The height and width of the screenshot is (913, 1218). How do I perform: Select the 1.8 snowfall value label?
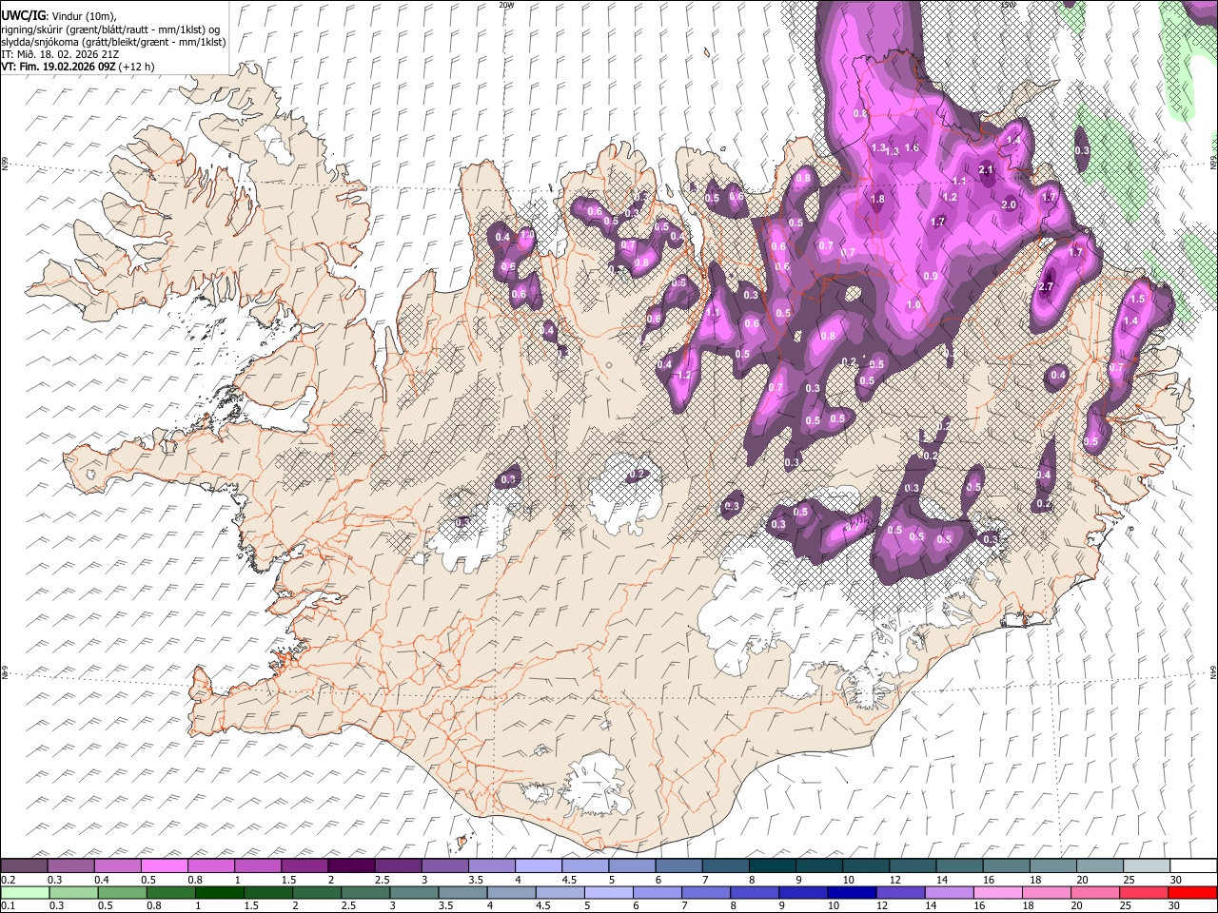(877, 200)
